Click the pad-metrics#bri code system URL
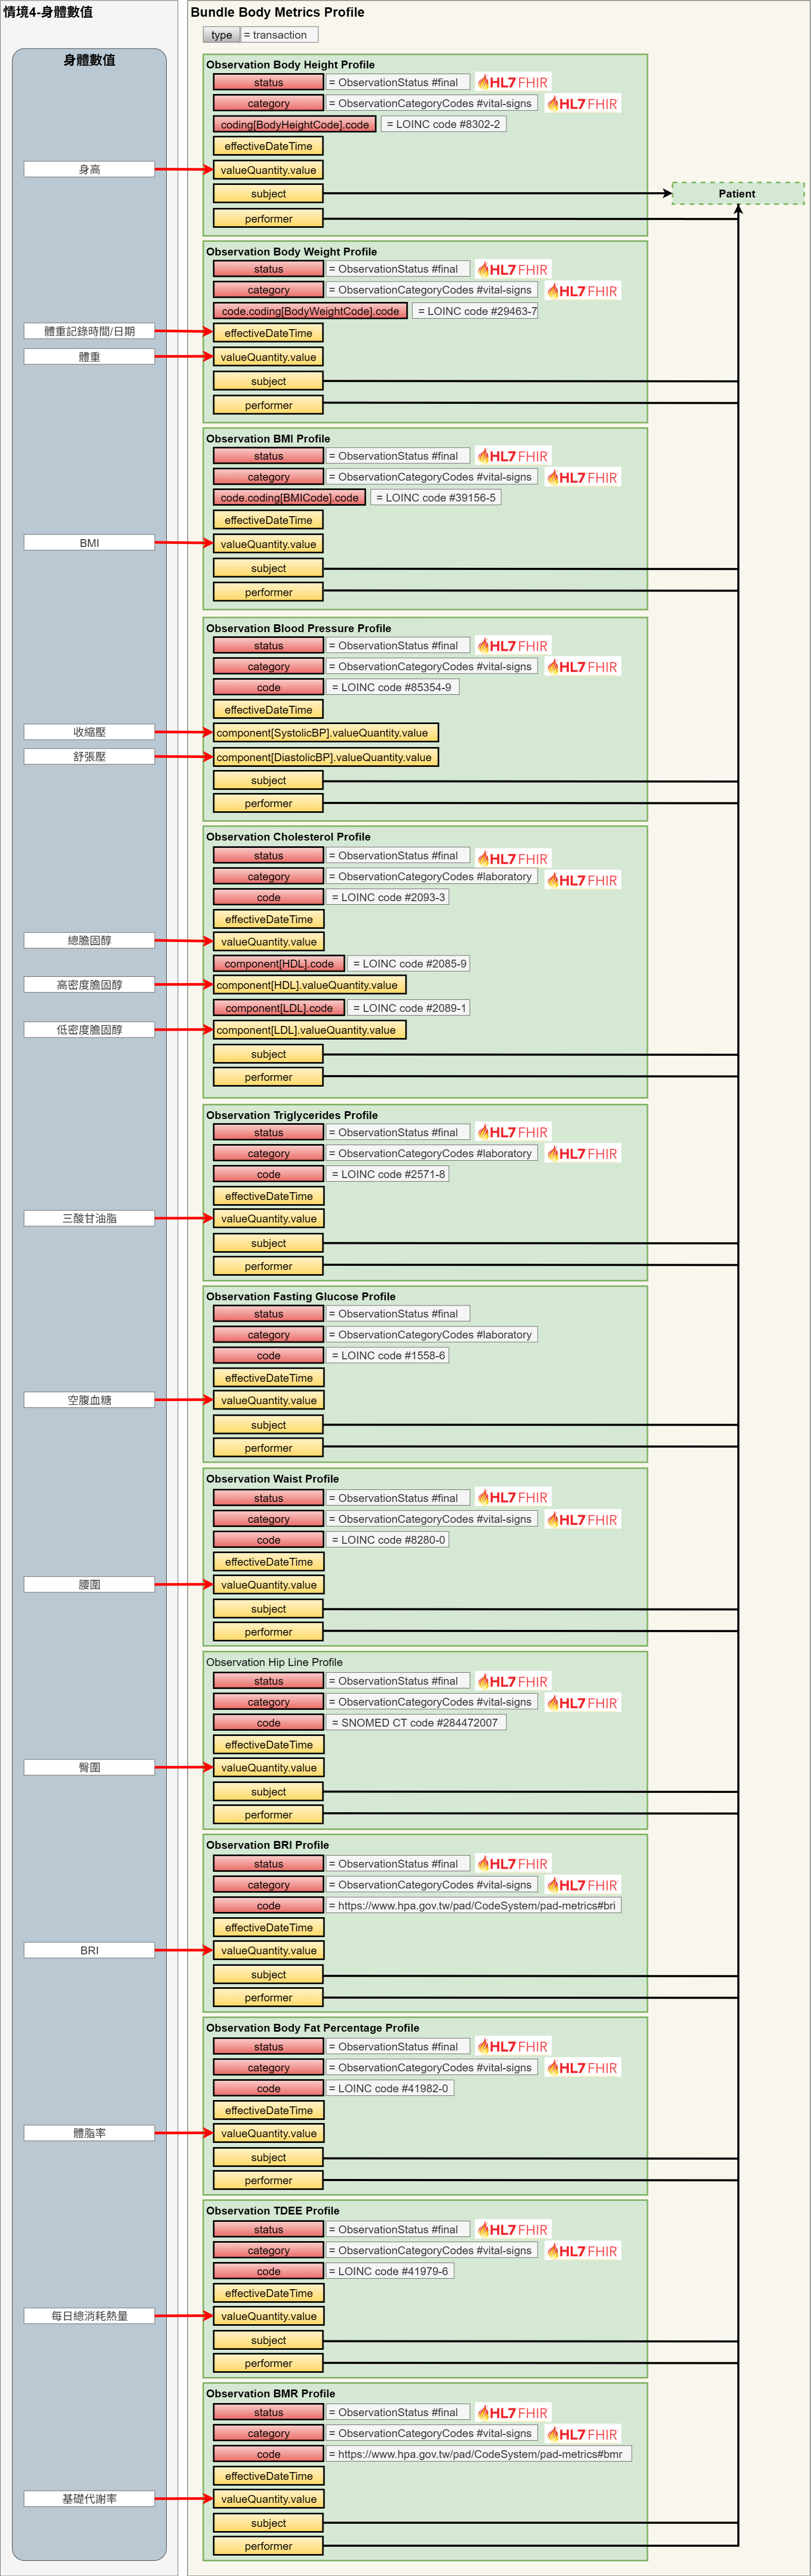 point(474,1906)
